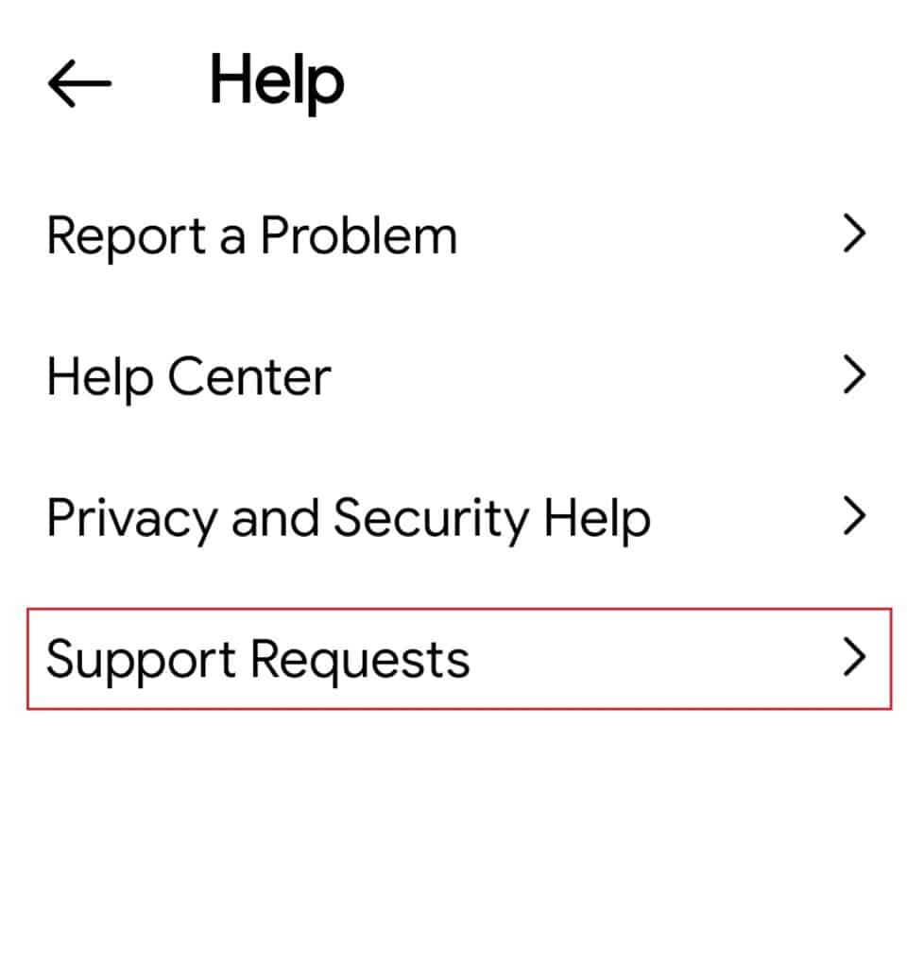Screen dimensions: 924x968
Task: Tap anywhere on the Privacy and Security Help row
Action: (x=348, y=517)
